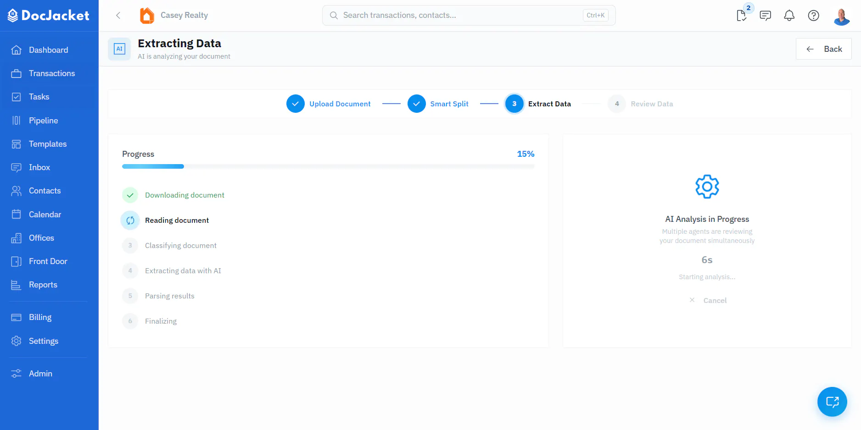
Task: Open the Tasks sidebar item
Action: [x=49, y=97]
